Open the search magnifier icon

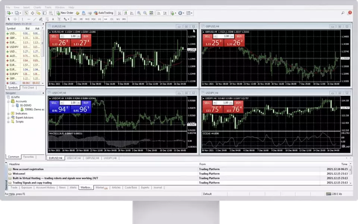coord(343,13)
